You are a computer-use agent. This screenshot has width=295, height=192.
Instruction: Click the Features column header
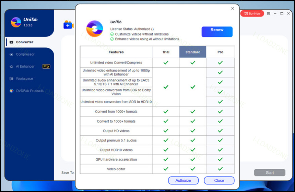tap(116, 52)
